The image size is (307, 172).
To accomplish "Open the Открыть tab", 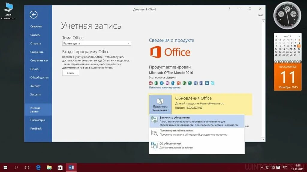I will point(36,44).
